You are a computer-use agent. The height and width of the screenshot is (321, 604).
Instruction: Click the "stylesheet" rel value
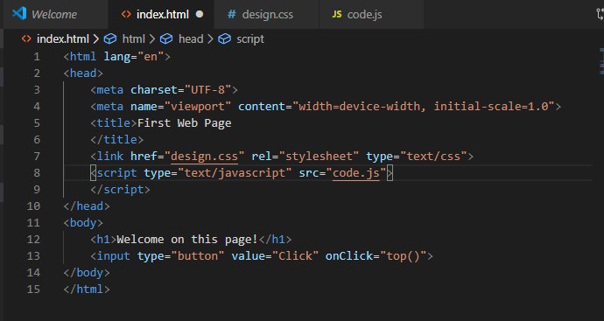(x=320, y=157)
